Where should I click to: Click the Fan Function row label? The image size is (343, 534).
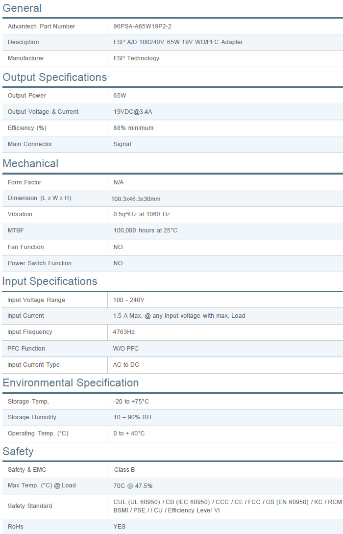(x=25, y=247)
